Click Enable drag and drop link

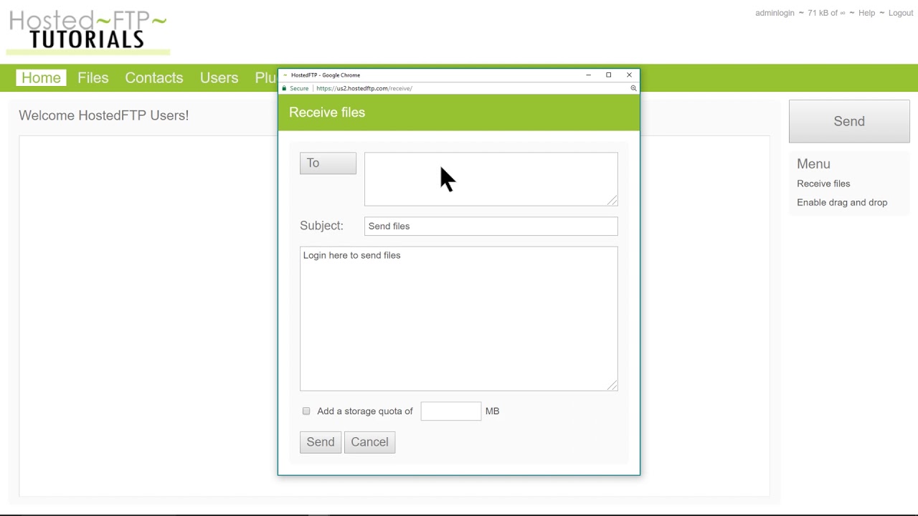coord(842,202)
